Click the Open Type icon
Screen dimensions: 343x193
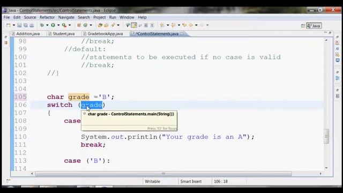pos(100,25)
